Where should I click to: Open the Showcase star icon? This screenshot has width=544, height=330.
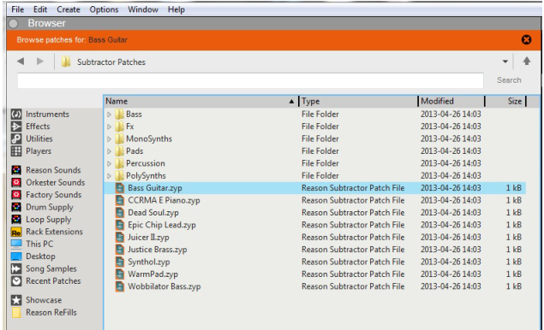coord(16,300)
